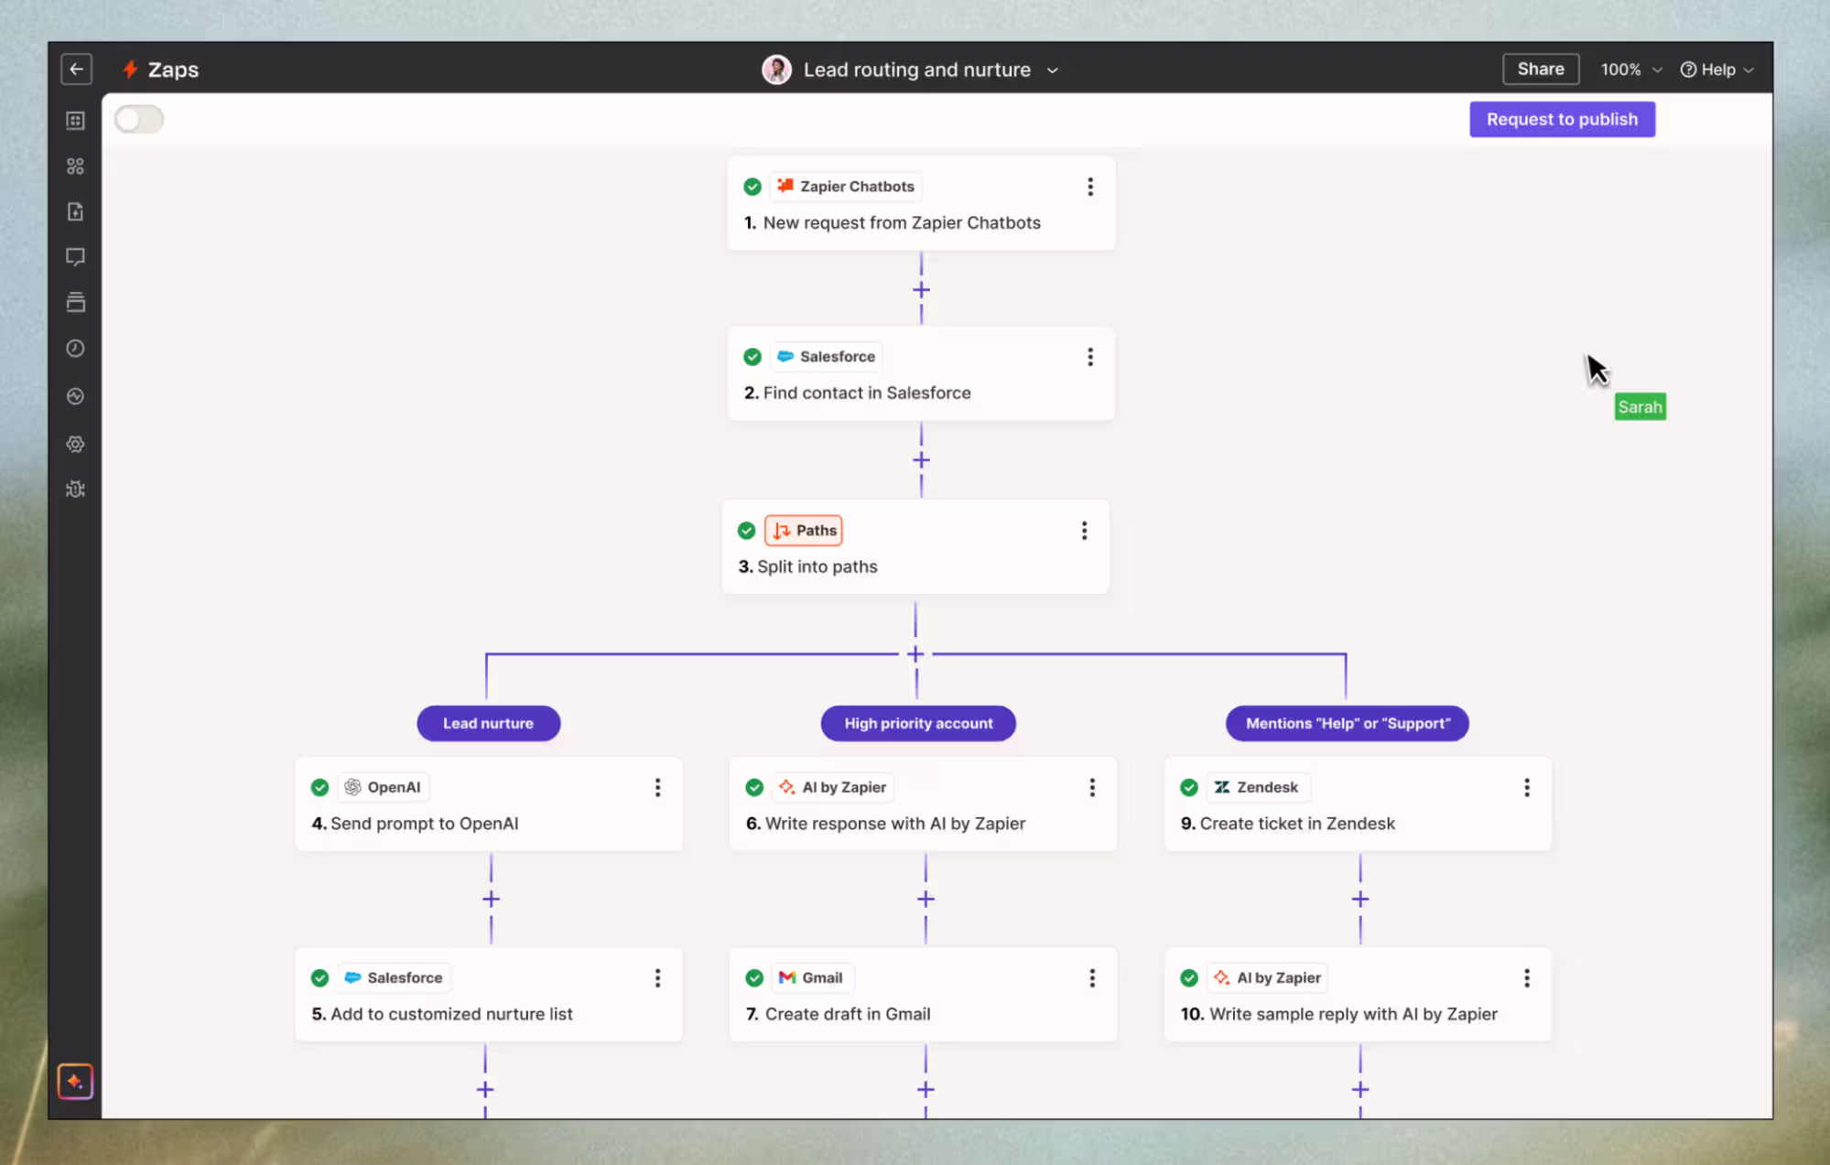Open the comments icon in sidebar

pyautogui.click(x=76, y=257)
